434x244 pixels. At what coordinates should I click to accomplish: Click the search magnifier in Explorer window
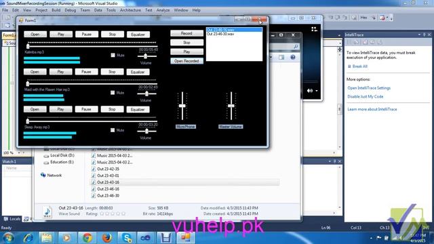(x=296, y=47)
